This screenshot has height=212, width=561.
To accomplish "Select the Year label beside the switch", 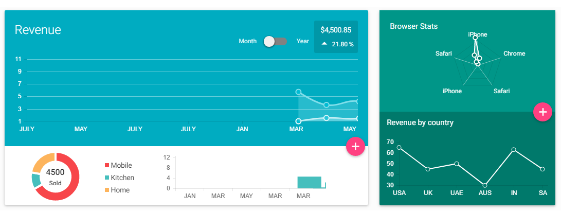I will click(x=303, y=41).
